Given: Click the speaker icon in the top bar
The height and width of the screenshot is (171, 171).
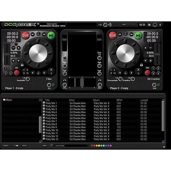Looking at the screenshot, I should click(110, 25).
